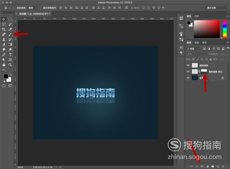
Task: Open the Character panel icon
Action: point(181,48)
